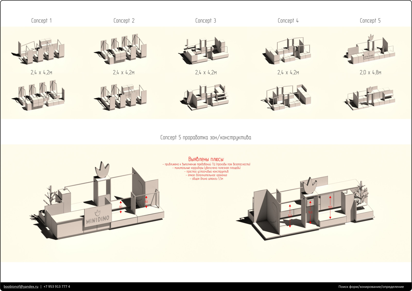412x291 pixels.
Task: Select the Concept 1 heading
Action: tap(41, 21)
